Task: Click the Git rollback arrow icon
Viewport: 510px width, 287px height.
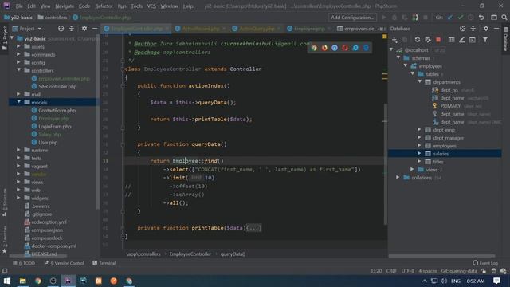Action: (481, 18)
